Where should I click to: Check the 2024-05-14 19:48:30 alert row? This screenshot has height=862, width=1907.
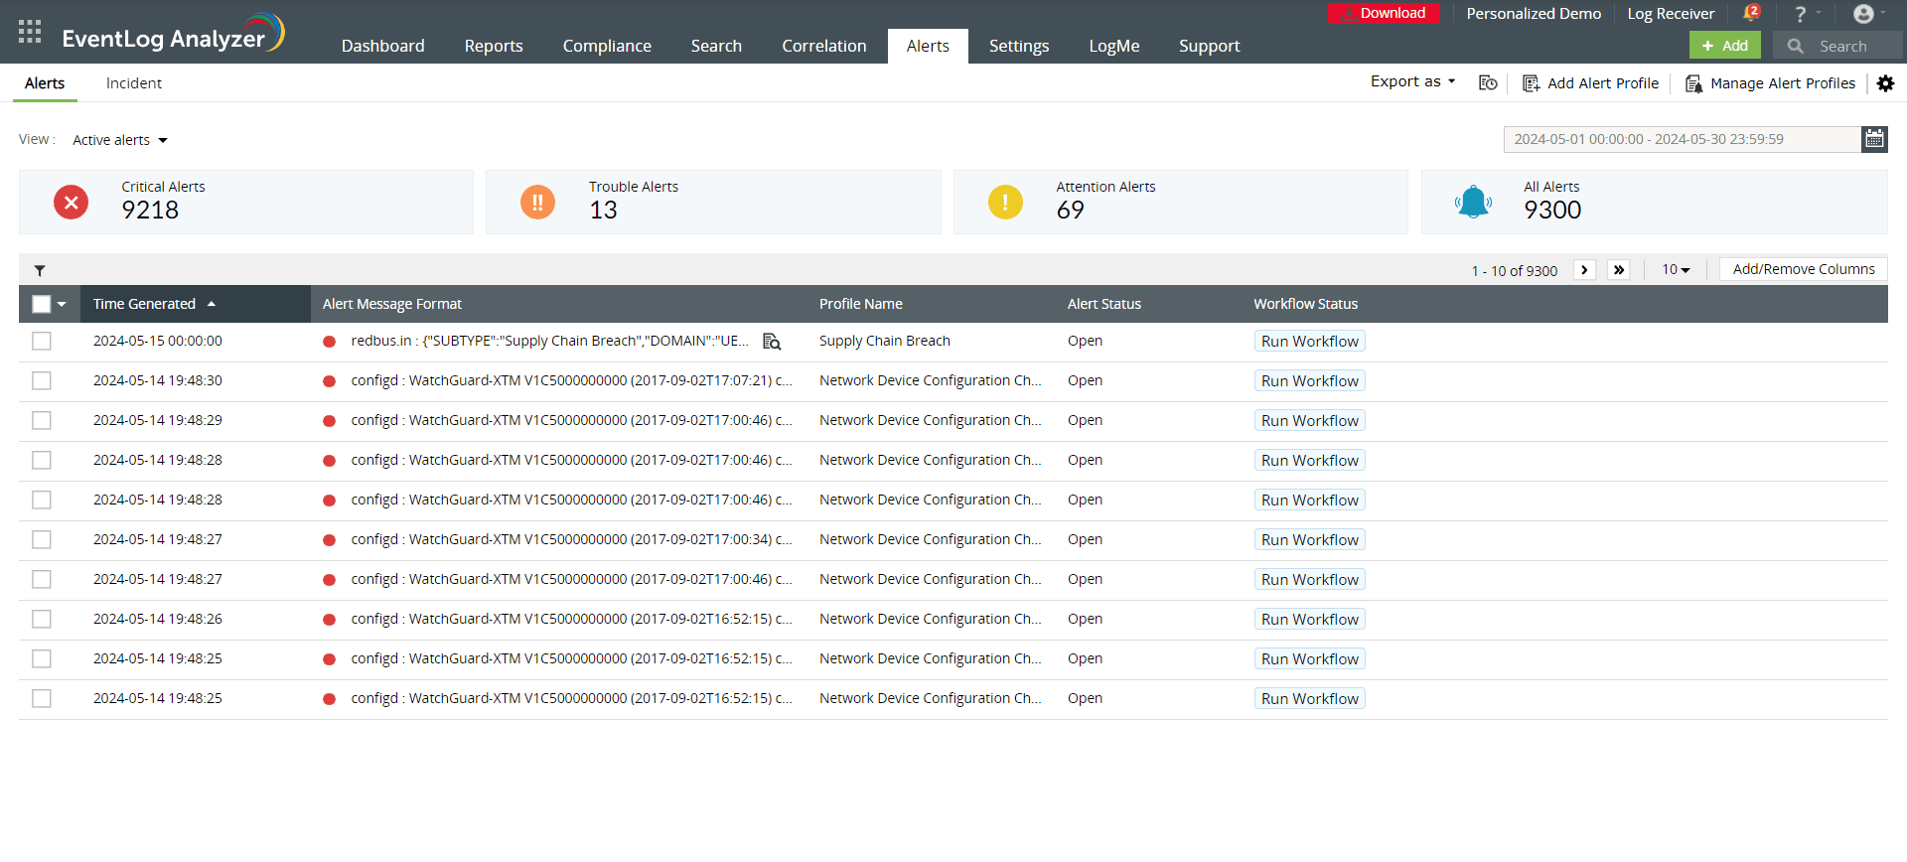tap(41, 381)
